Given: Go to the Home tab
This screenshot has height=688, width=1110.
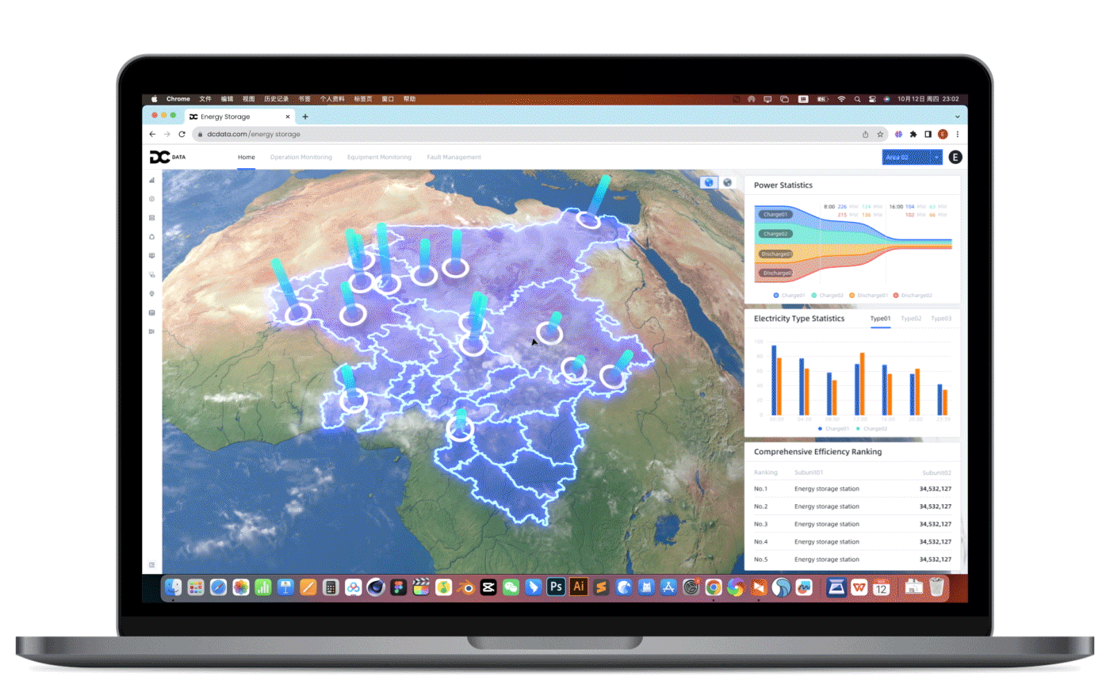Looking at the screenshot, I should click(x=247, y=157).
